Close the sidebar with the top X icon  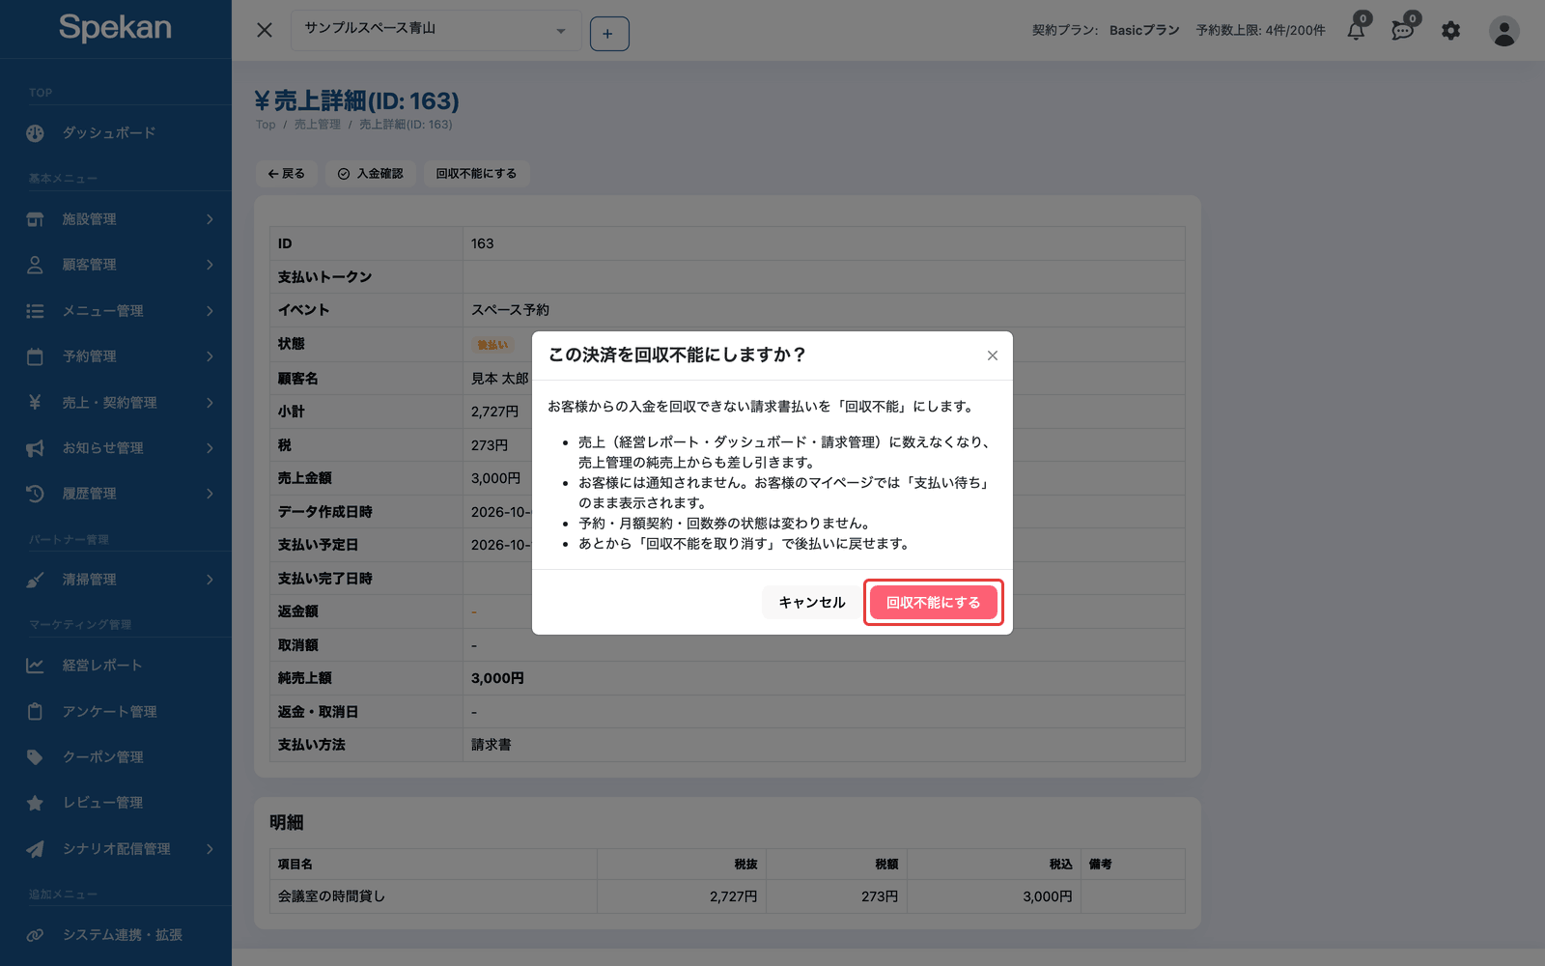pos(265,30)
